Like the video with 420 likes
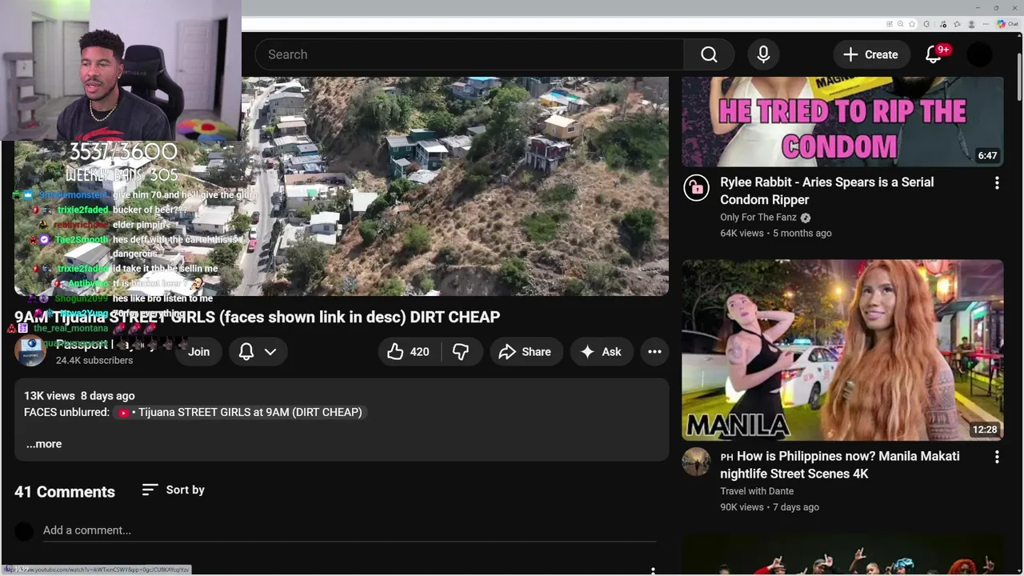Image resolution: width=1024 pixels, height=576 pixels. pos(408,352)
